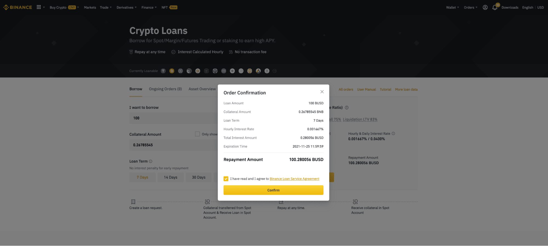The width and height of the screenshot is (548, 246).
Task: Open the Tutorial link
Action: tap(385, 90)
